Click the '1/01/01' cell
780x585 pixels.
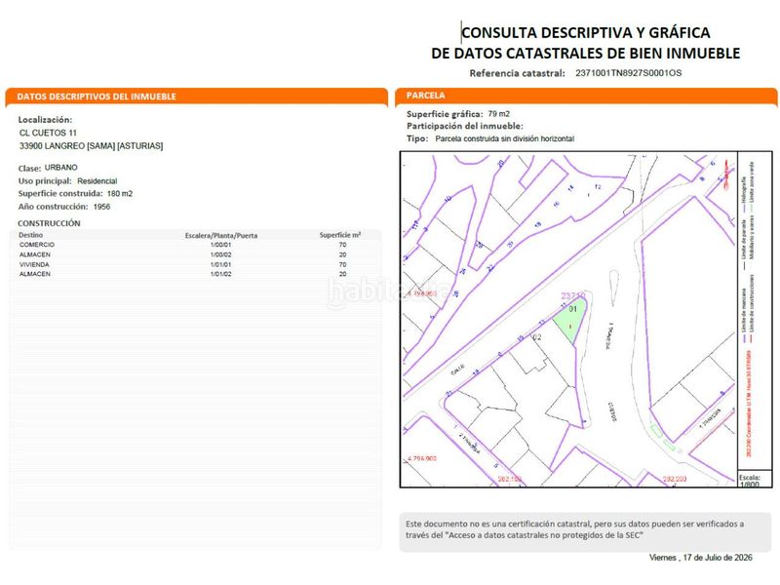point(221,264)
